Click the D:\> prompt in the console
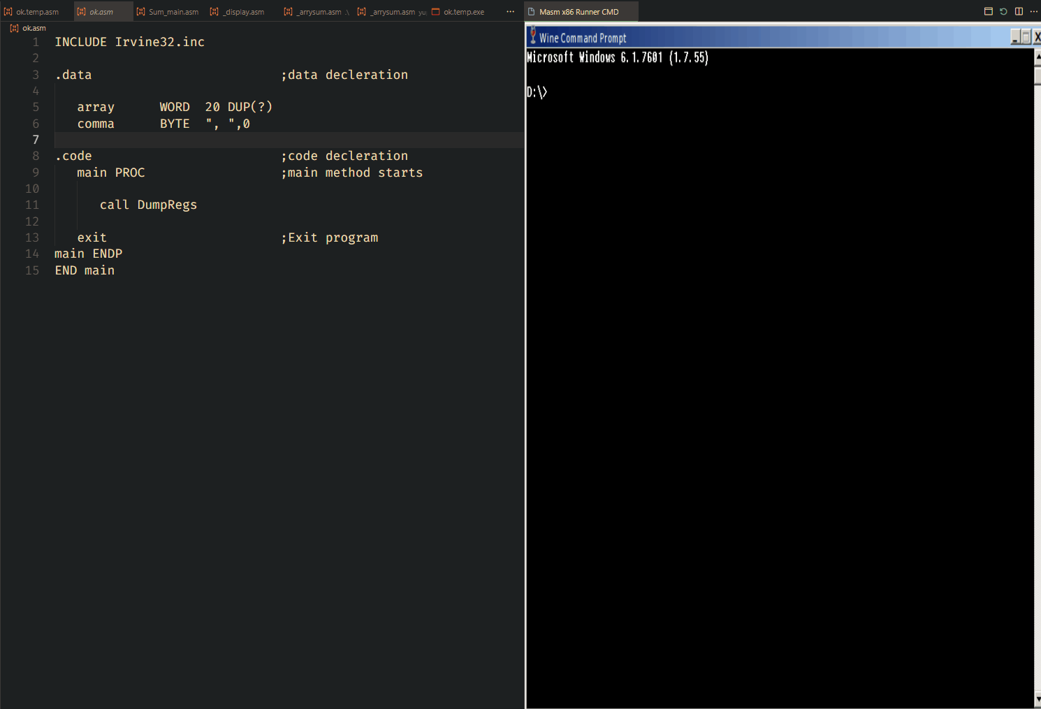The width and height of the screenshot is (1041, 709). [537, 92]
